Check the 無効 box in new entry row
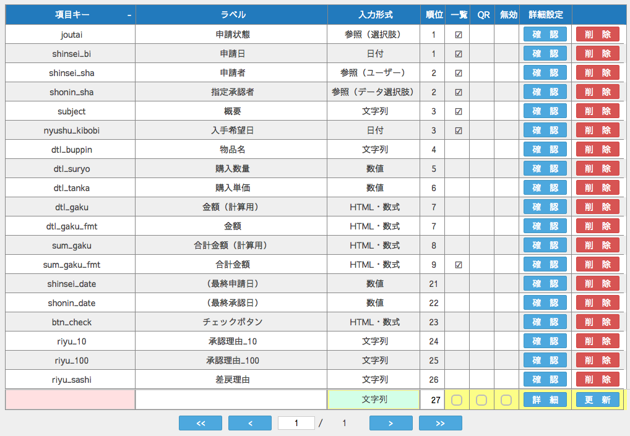 pos(506,400)
